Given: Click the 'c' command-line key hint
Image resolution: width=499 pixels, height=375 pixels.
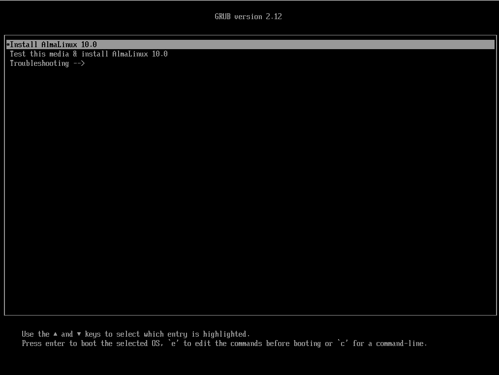Looking at the screenshot, I should [343, 344].
